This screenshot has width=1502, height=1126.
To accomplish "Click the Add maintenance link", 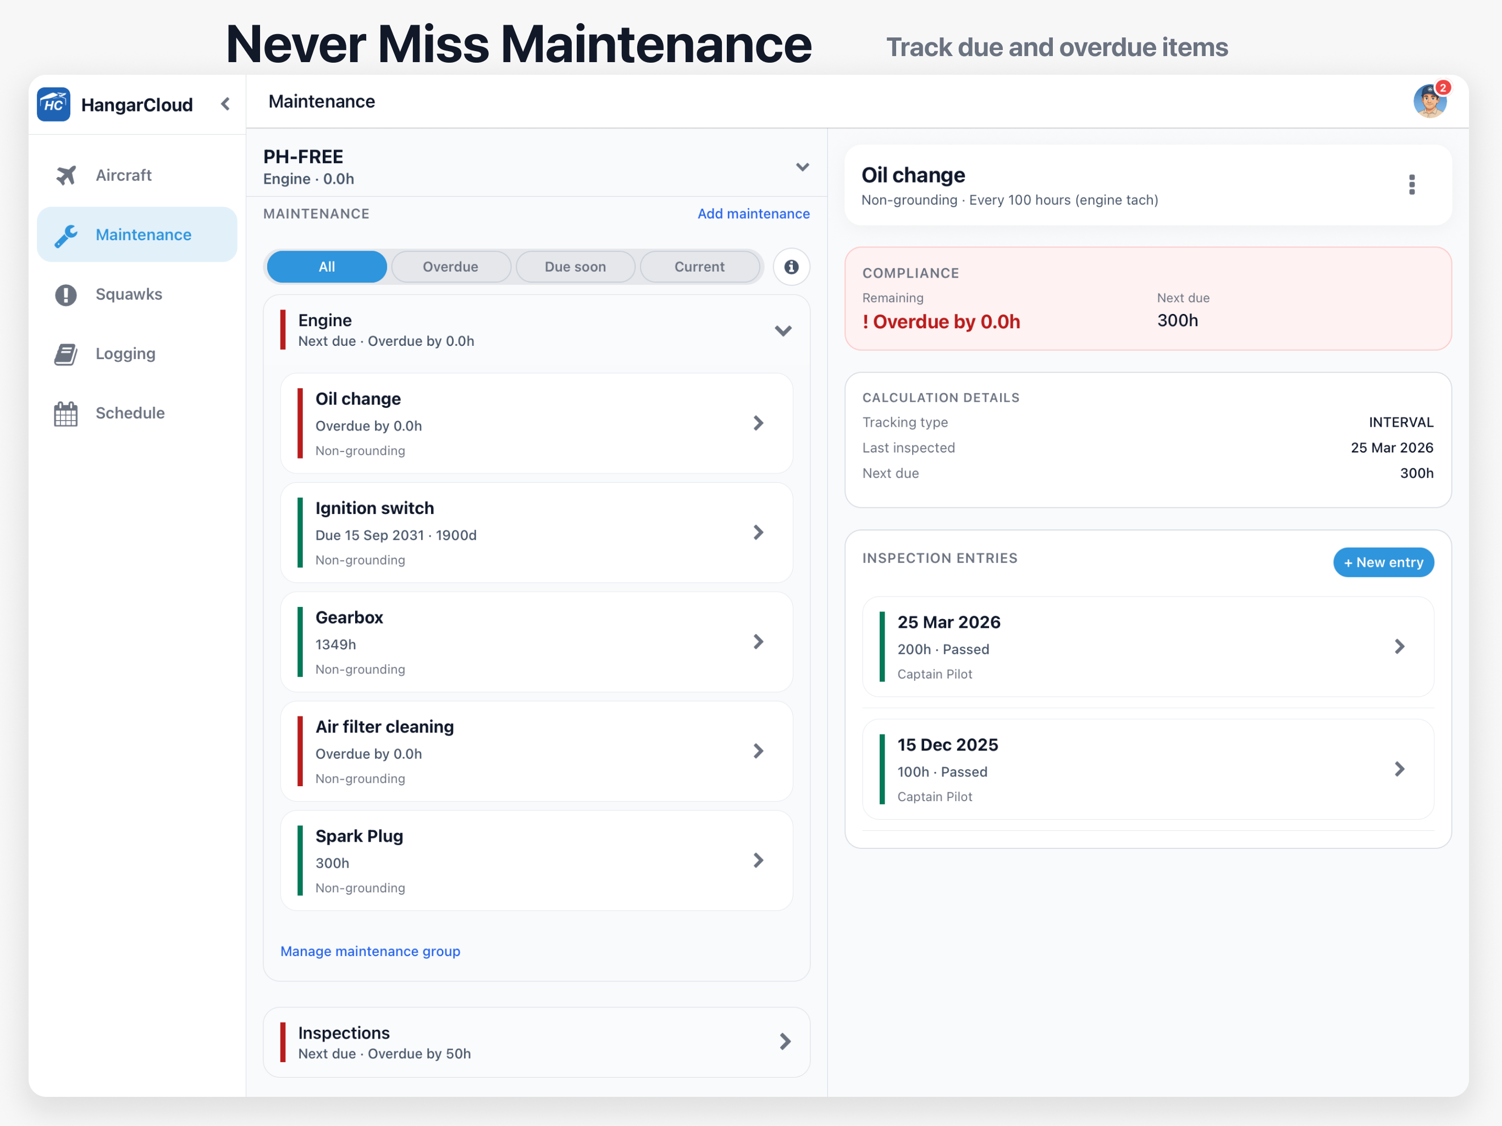I will [753, 214].
